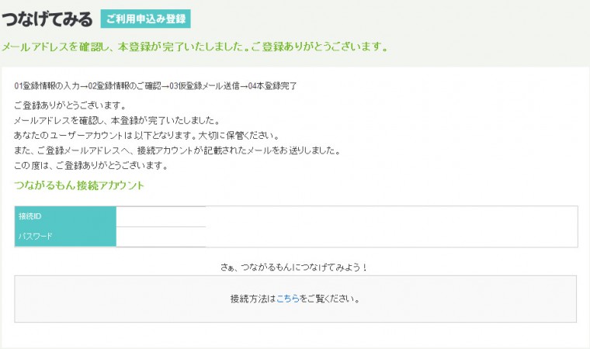Click step 04本登録完了 in the progress line
Image resolution: width=590 pixels, height=349 pixels.
pyautogui.click(x=272, y=85)
